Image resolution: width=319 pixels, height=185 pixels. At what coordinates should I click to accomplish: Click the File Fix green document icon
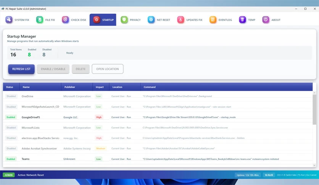coord(40,20)
